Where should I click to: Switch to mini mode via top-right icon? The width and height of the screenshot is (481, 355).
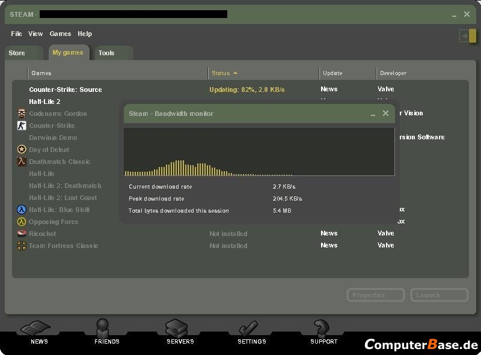pyautogui.click(x=467, y=36)
